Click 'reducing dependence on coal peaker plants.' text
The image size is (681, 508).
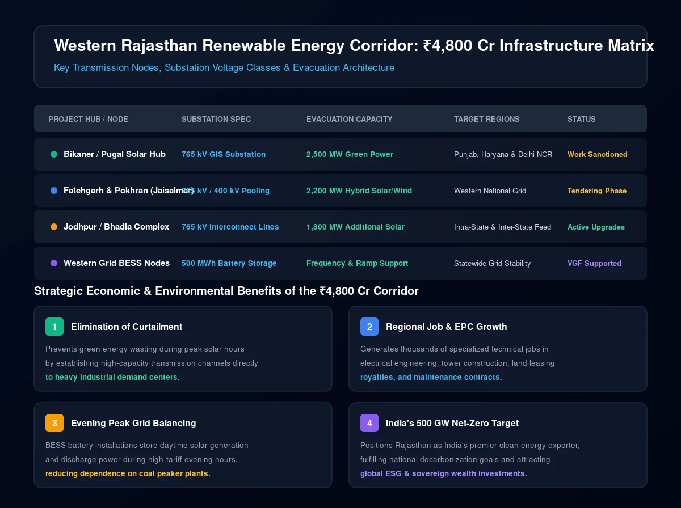point(128,473)
